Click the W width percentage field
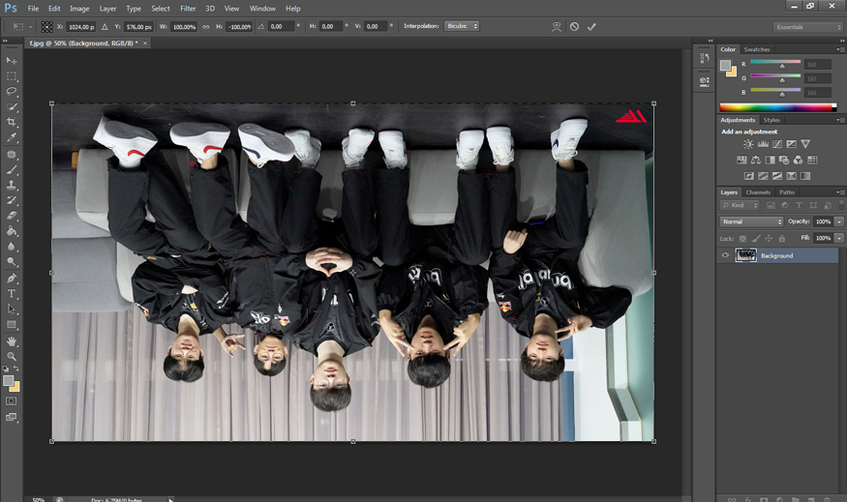Image resolution: width=847 pixels, height=502 pixels. pyautogui.click(x=184, y=27)
